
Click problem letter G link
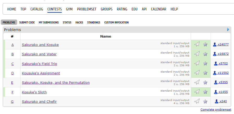pos(12,101)
